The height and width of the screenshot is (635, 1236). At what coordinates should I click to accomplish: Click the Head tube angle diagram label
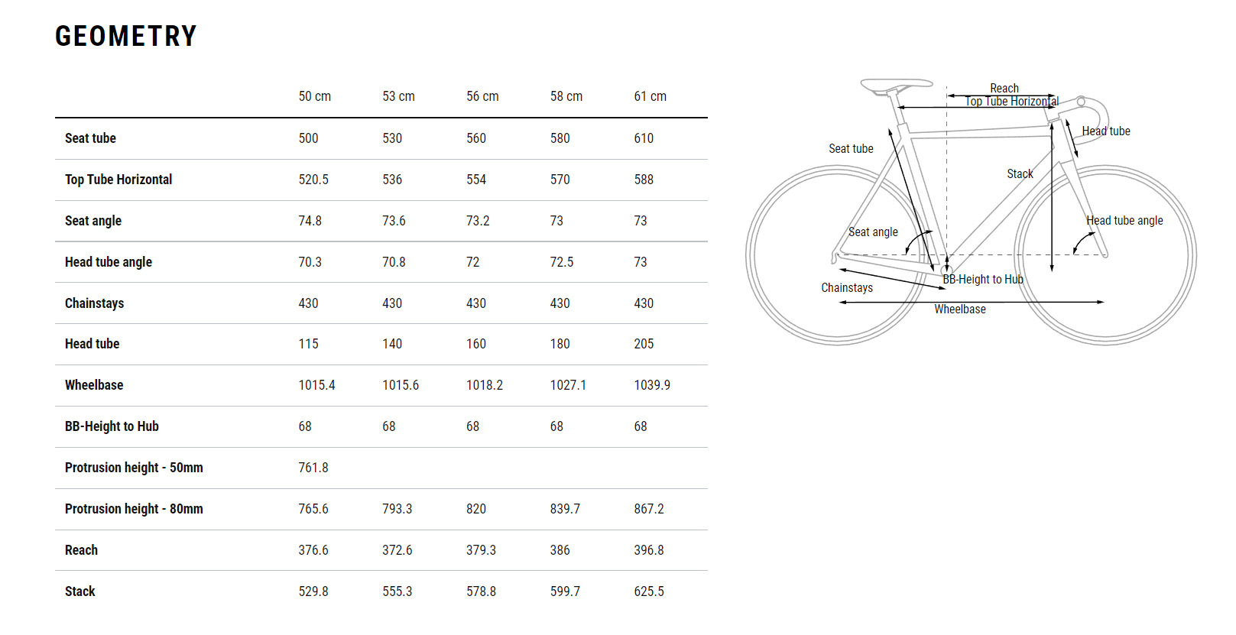coord(1124,220)
